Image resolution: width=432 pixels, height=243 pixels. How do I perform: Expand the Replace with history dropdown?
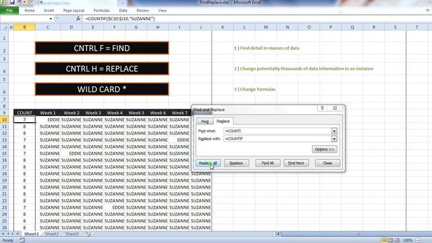click(x=334, y=139)
